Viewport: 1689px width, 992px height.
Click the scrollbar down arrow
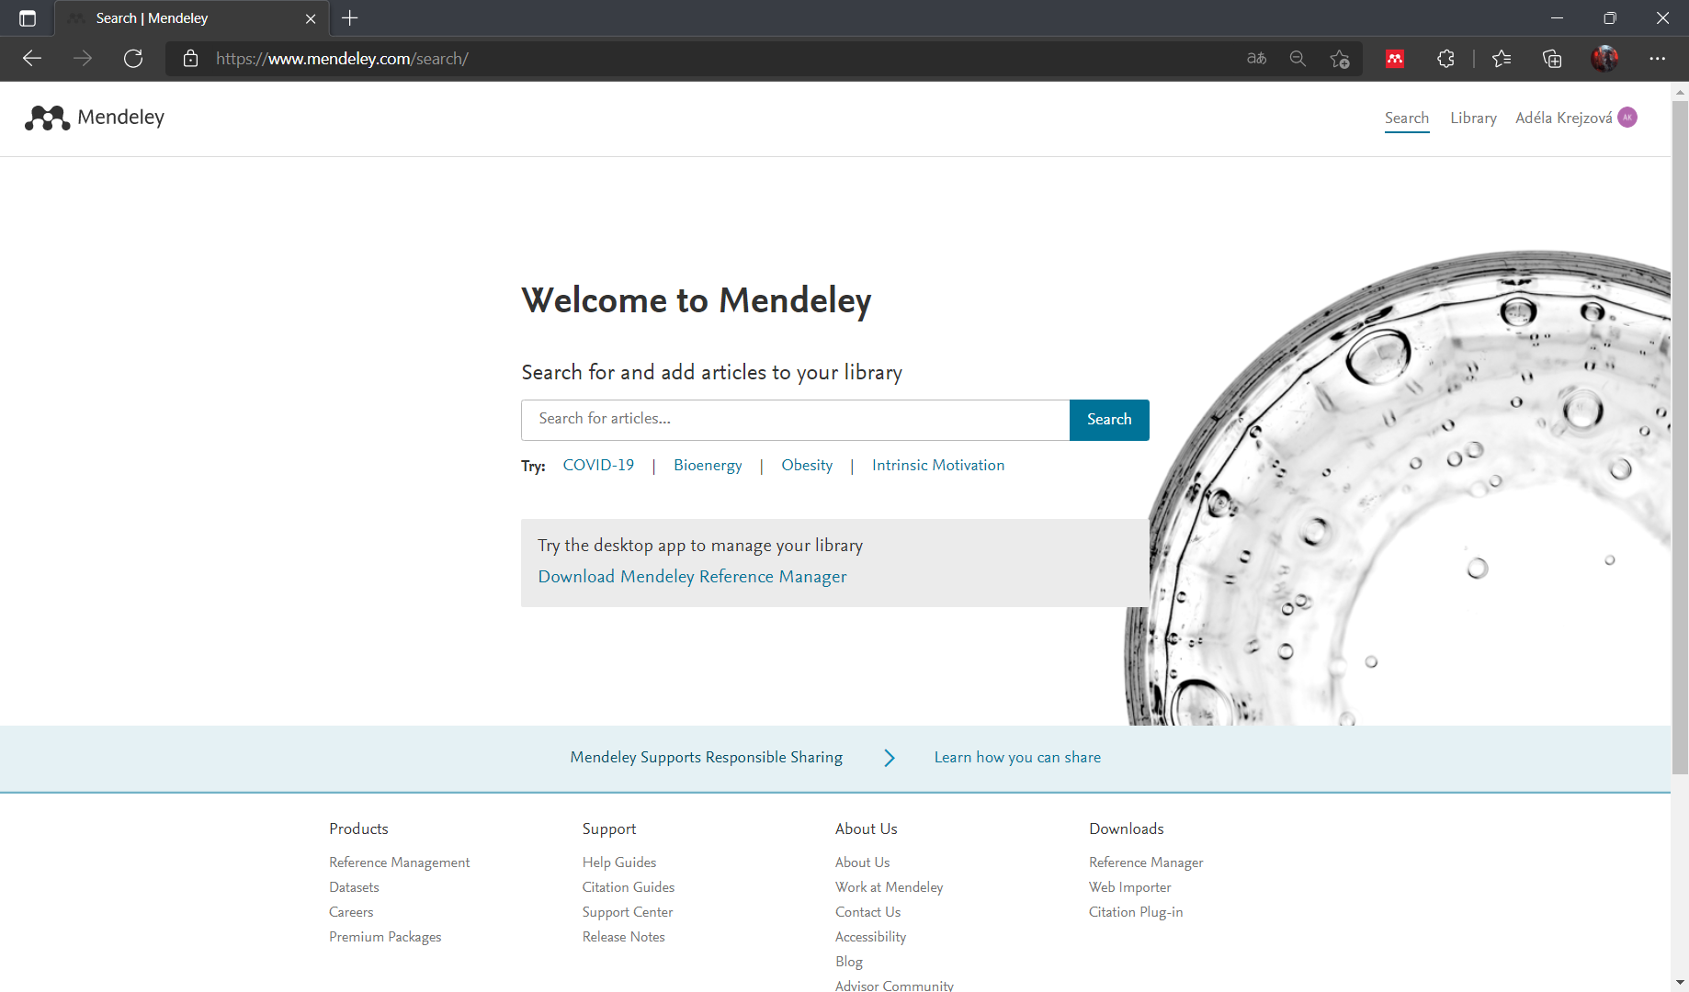(1680, 983)
